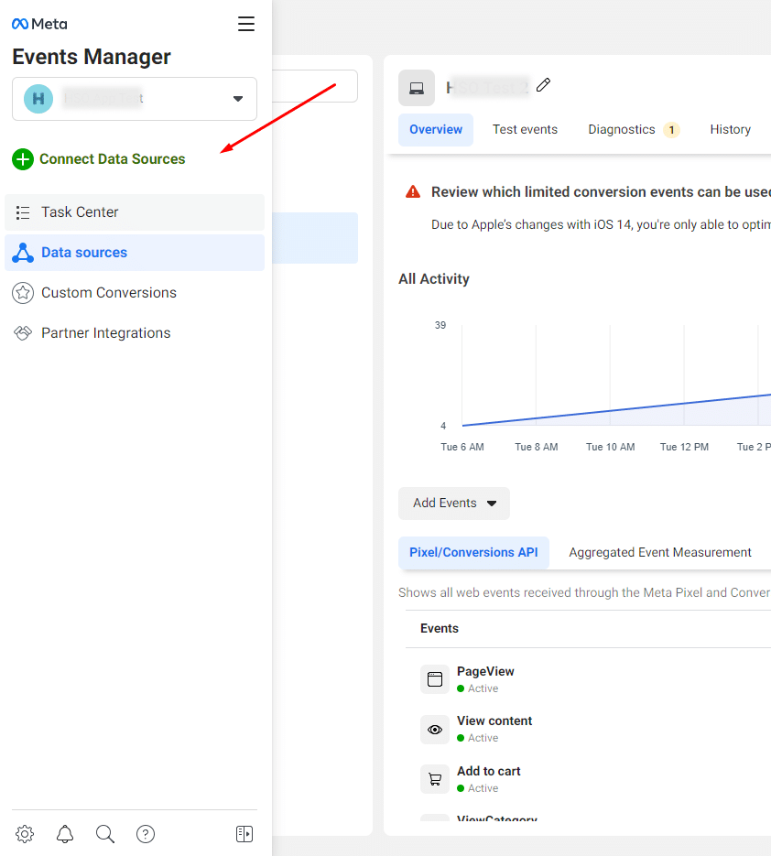Open Events Manager settings gear
This screenshot has width=771, height=856.
24,834
